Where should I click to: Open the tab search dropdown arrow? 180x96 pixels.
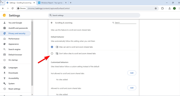click(3, 3)
